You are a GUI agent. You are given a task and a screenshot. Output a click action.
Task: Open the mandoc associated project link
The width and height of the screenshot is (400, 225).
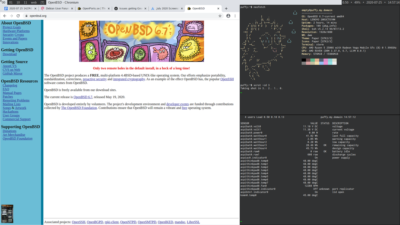coord(180,222)
